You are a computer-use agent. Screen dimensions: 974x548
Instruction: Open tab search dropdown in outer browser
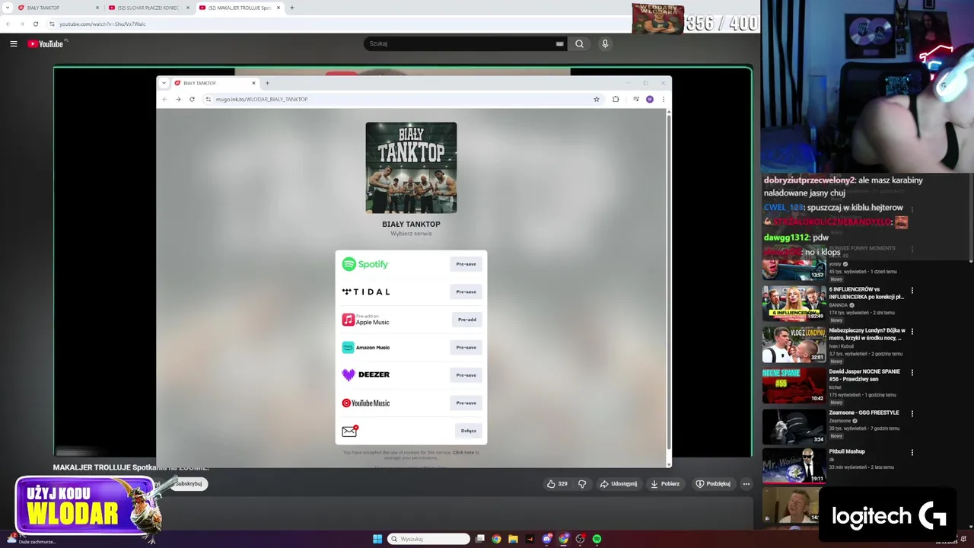tap(6, 8)
